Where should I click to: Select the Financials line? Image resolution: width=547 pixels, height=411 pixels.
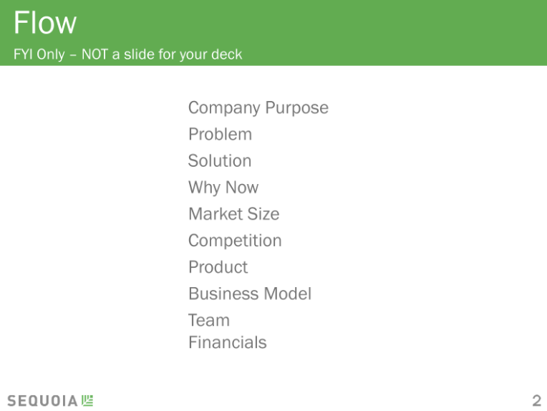click(228, 342)
